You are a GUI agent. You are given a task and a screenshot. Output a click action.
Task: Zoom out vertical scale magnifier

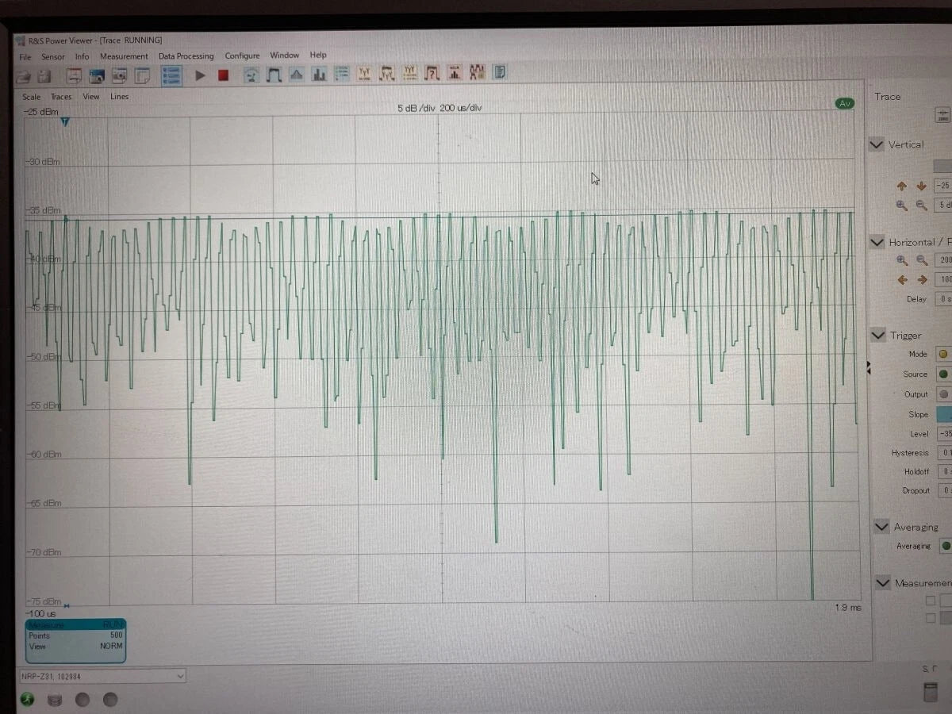point(921,205)
